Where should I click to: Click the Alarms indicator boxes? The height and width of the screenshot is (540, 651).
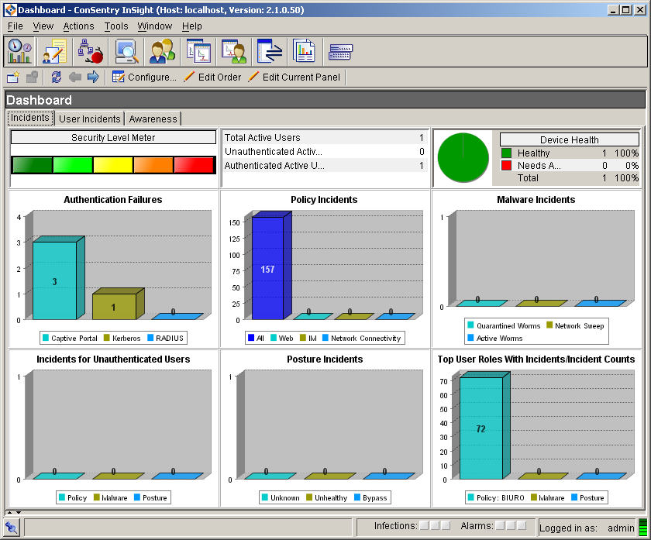point(511,525)
